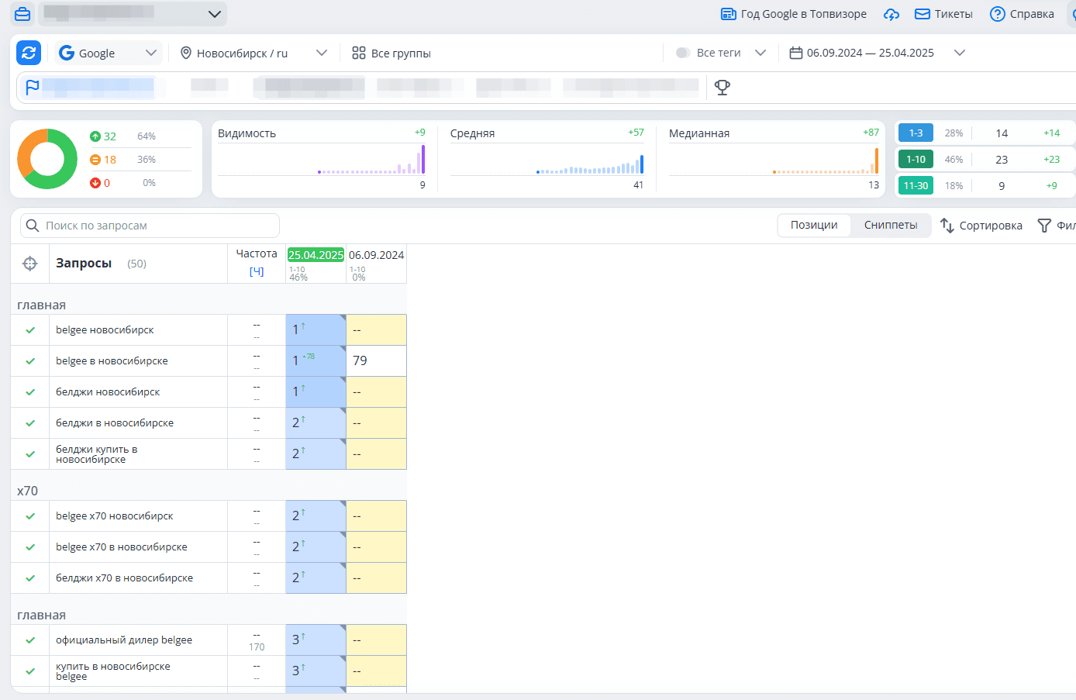Click the teal 11-30 top badge
This screenshot has height=700, width=1076.
[916, 186]
